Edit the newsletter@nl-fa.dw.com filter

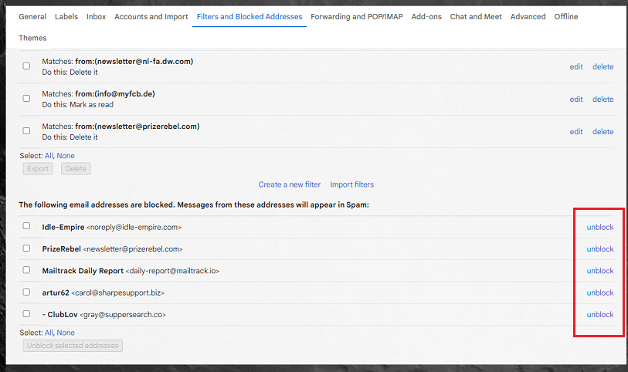tap(576, 67)
